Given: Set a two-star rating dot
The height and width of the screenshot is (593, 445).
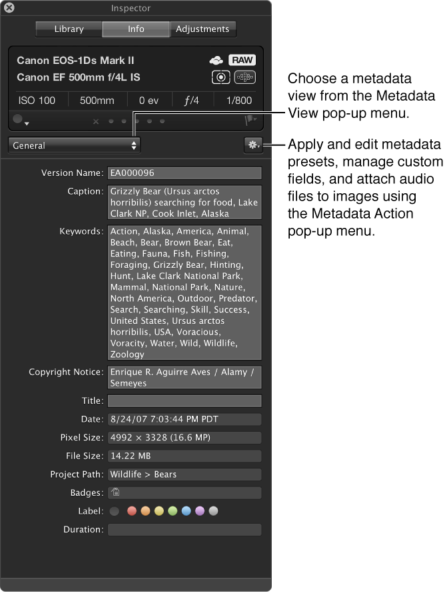Looking at the screenshot, I should pos(124,121).
